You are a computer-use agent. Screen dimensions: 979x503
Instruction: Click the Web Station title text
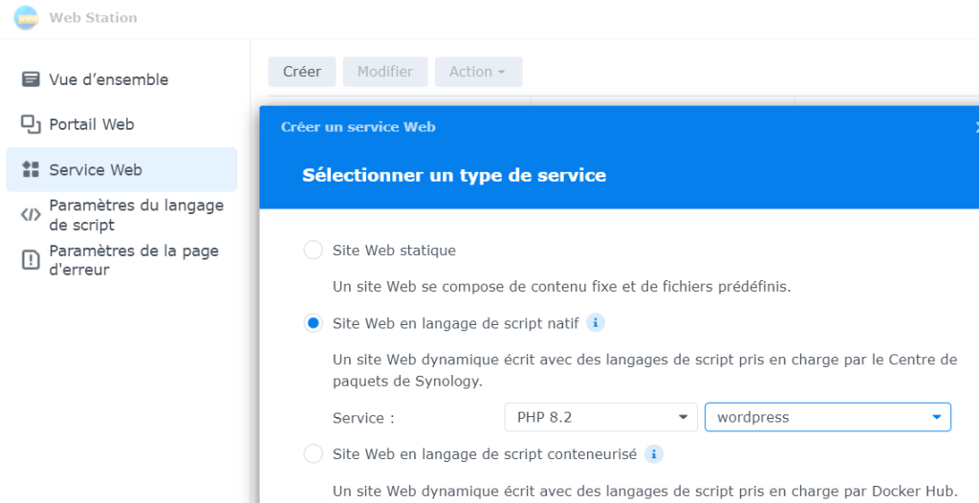[93, 17]
